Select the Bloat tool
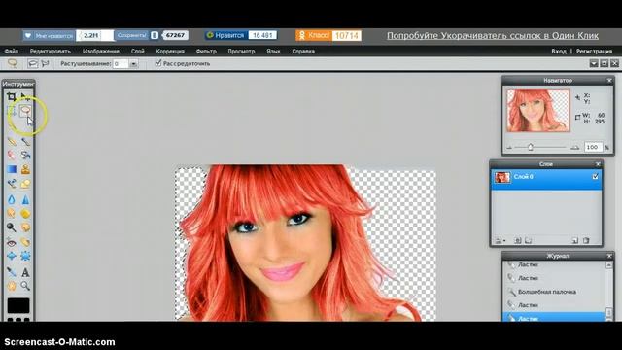The height and width of the screenshot is (350, 622). click(x=12, y=256)
